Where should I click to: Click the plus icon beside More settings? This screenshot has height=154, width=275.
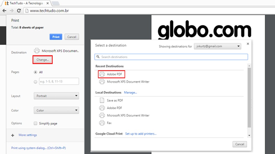(x=13, y=135)
